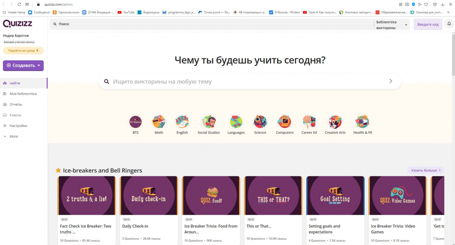Open найти in the sidebar
This screenshot has height=245, width=455.
24,83
